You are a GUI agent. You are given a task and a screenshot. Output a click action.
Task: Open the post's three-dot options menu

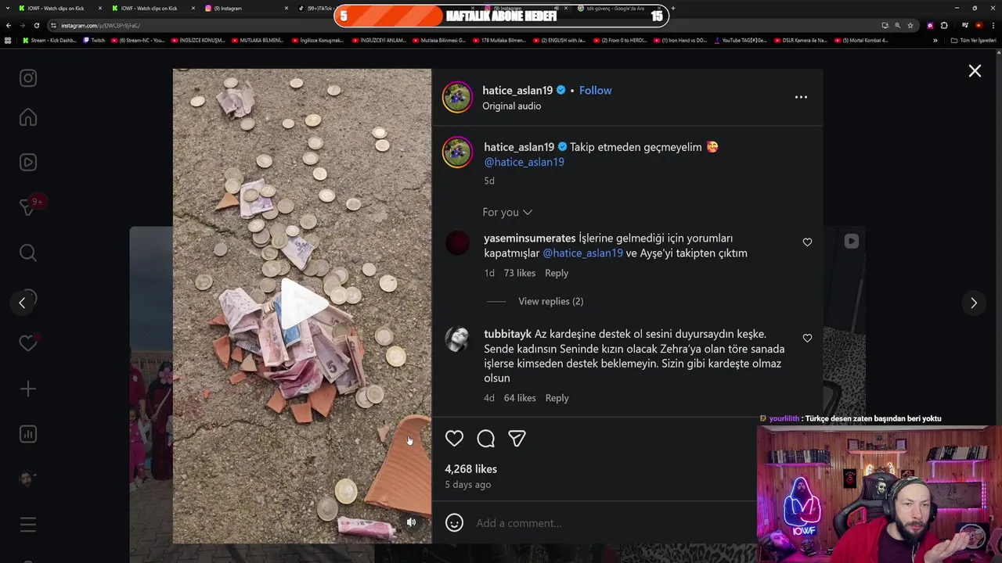coord(801,97)
